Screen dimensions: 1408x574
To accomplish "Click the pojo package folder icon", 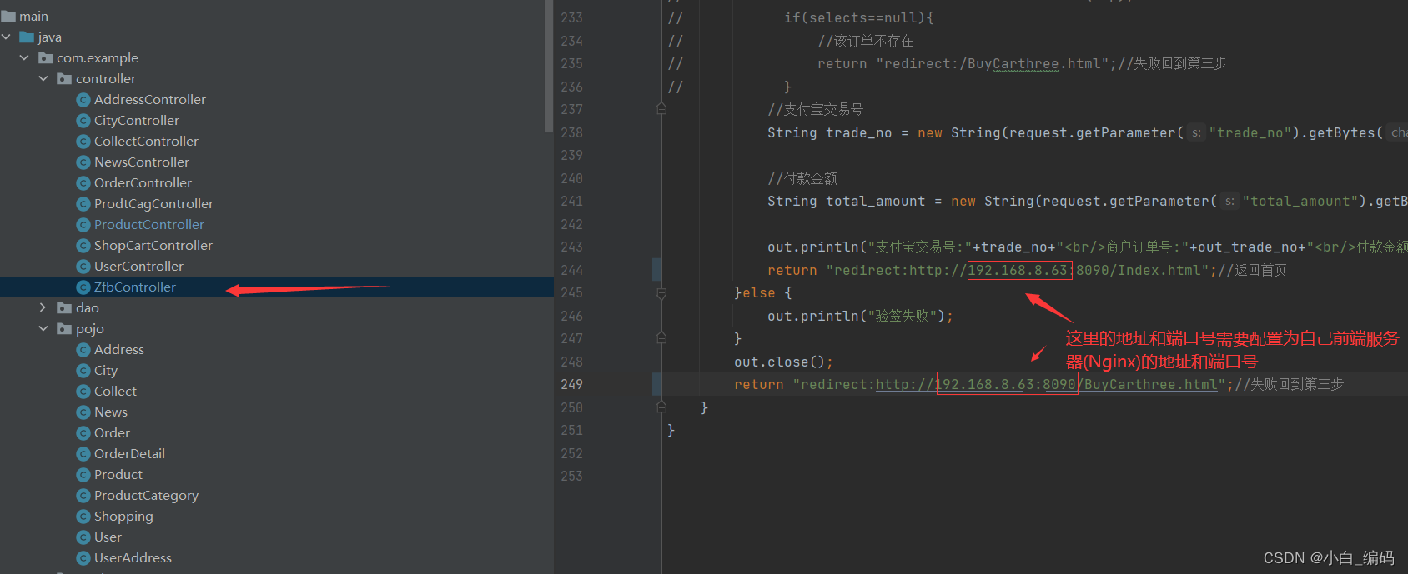I will [x=64, y=328].
